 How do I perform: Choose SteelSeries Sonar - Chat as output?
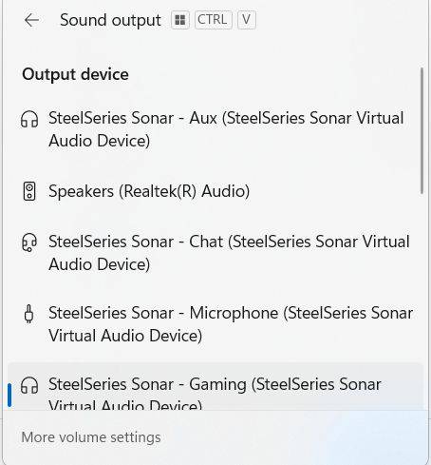coord(215,253)
